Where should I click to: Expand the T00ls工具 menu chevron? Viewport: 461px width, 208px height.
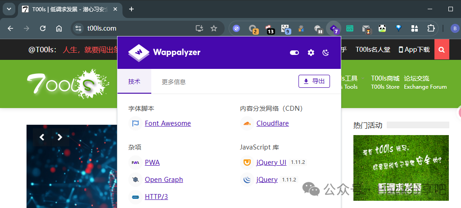(363, 78)
